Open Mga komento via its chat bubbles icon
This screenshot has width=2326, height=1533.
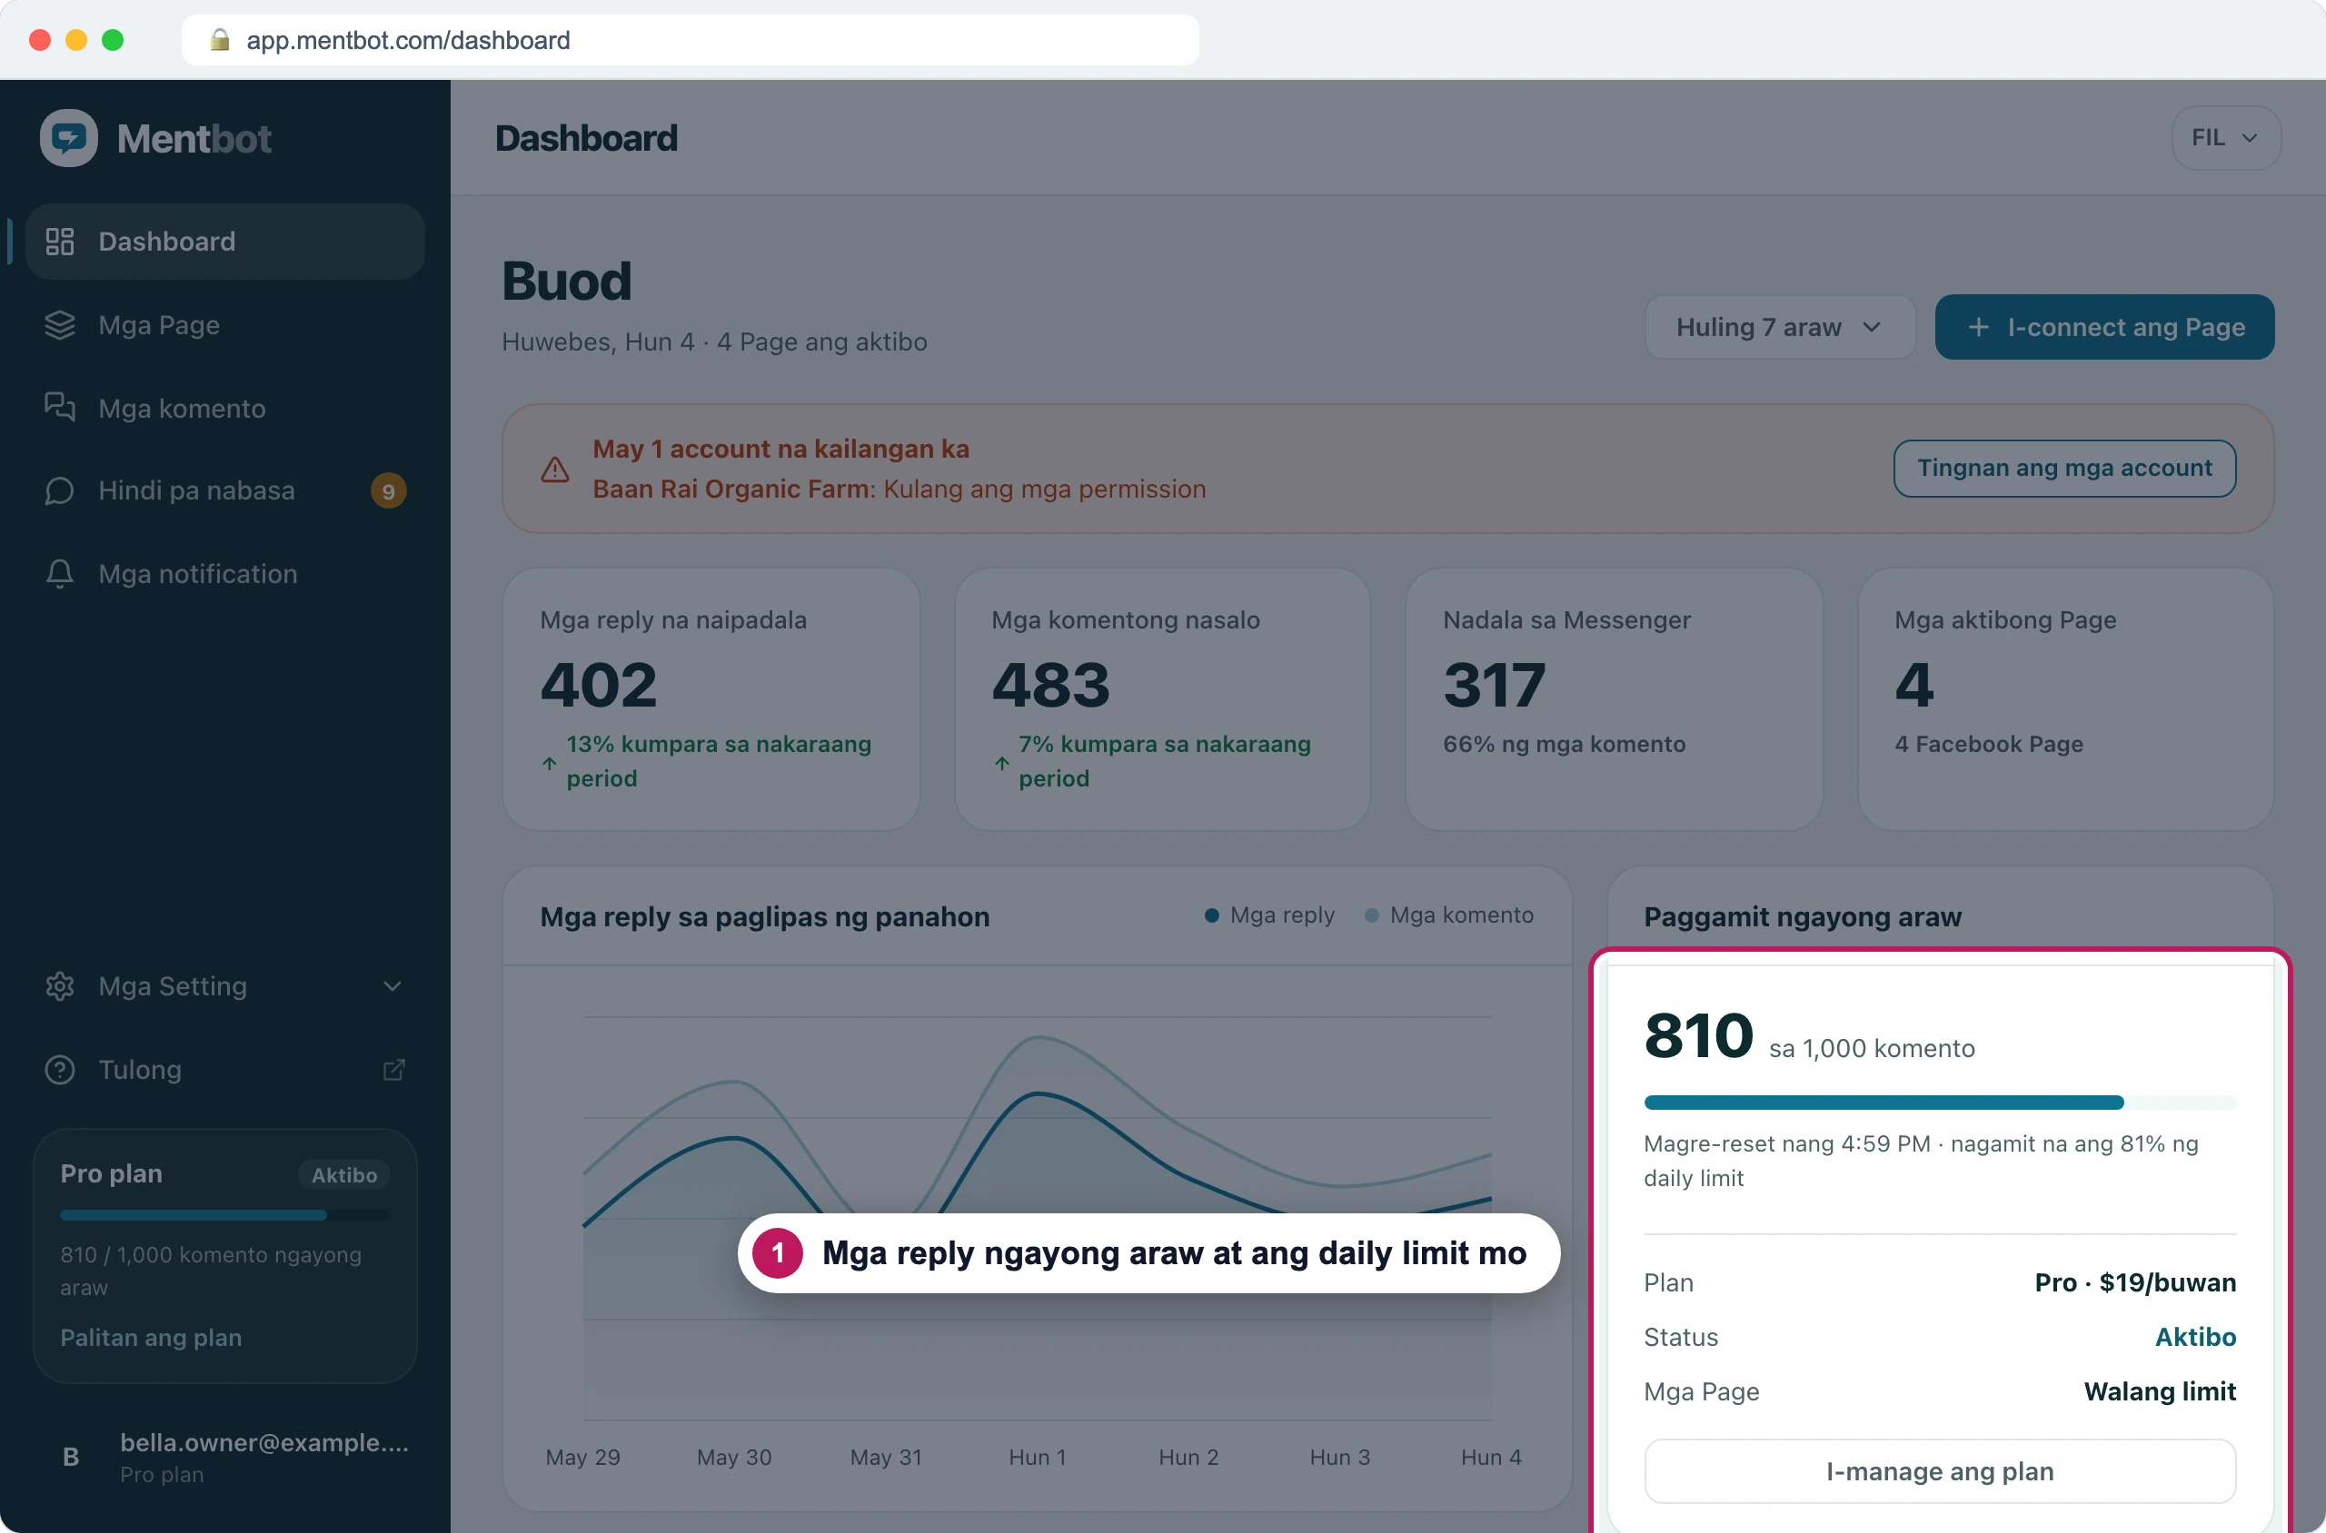60,408
